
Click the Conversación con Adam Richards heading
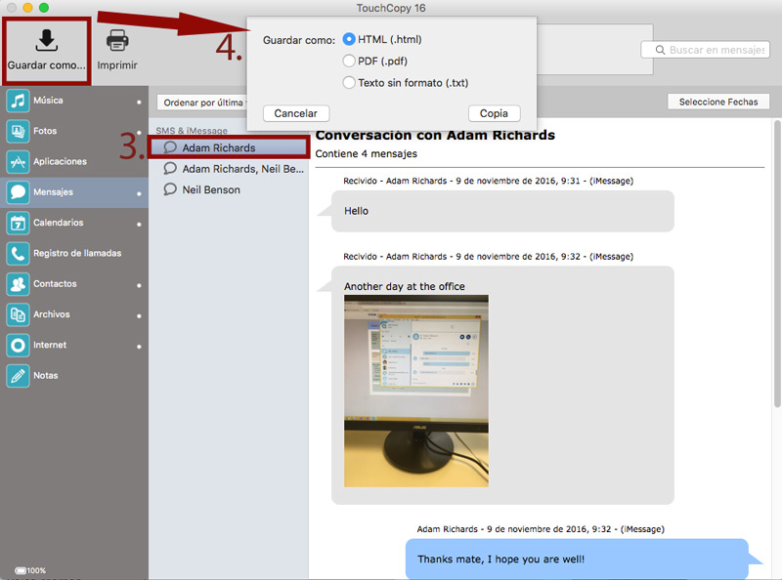tap(435, 135)
